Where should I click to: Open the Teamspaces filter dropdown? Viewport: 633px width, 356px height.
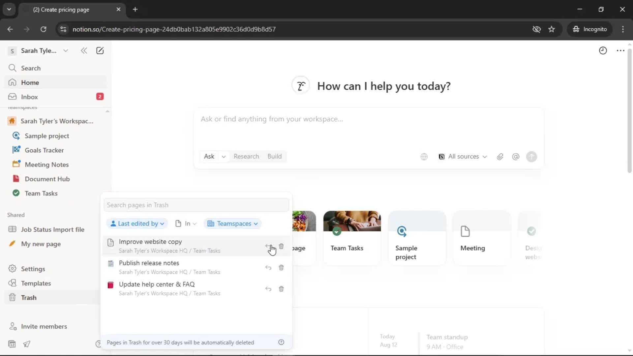pyautogui.click(x=232, y=223)
